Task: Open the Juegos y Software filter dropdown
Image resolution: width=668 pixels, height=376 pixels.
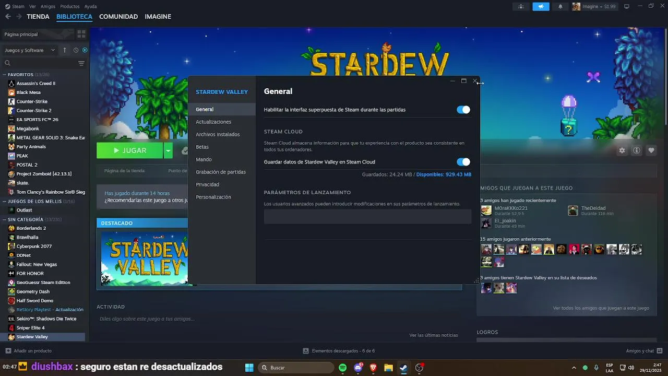Action: click(x=30, y=50)
